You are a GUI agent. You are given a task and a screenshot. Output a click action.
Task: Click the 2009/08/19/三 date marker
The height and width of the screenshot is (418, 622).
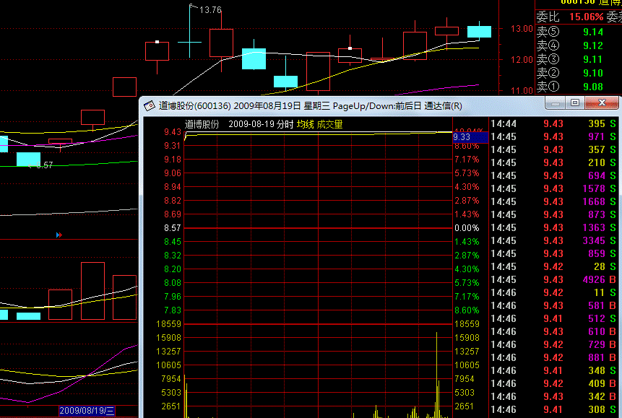click(87, 411)
